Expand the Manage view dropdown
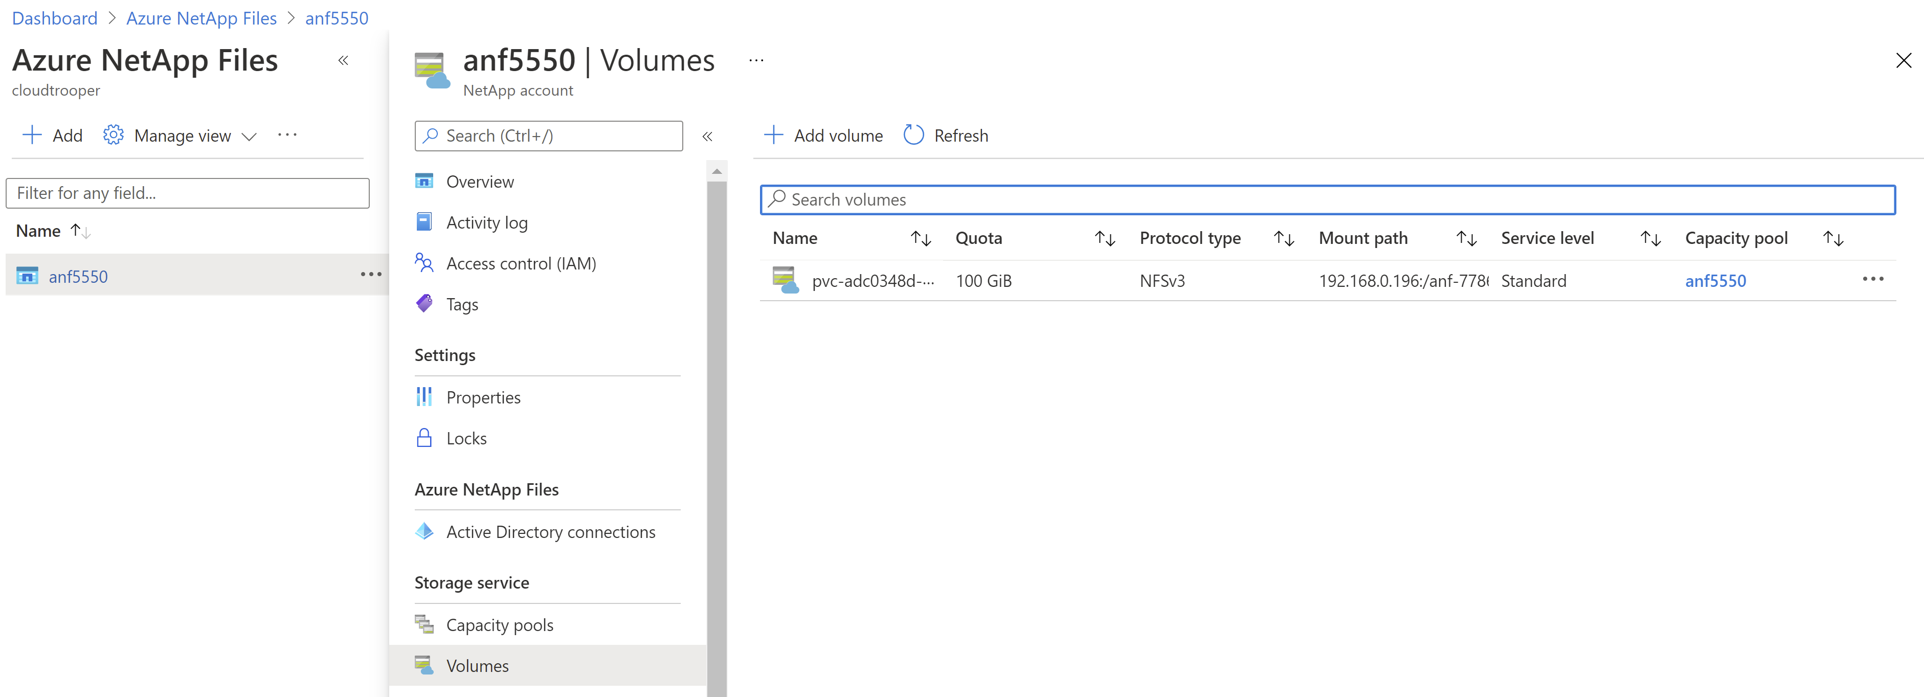The width and height of the screenshot is (1924, 697). (181, 135)
